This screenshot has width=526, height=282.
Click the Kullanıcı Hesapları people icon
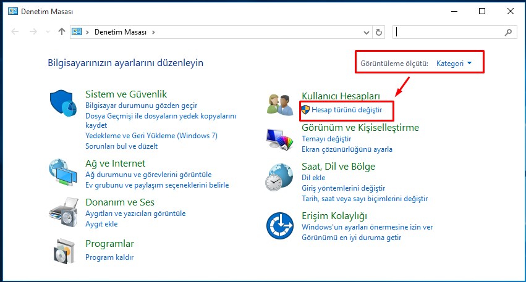point(279,104)
